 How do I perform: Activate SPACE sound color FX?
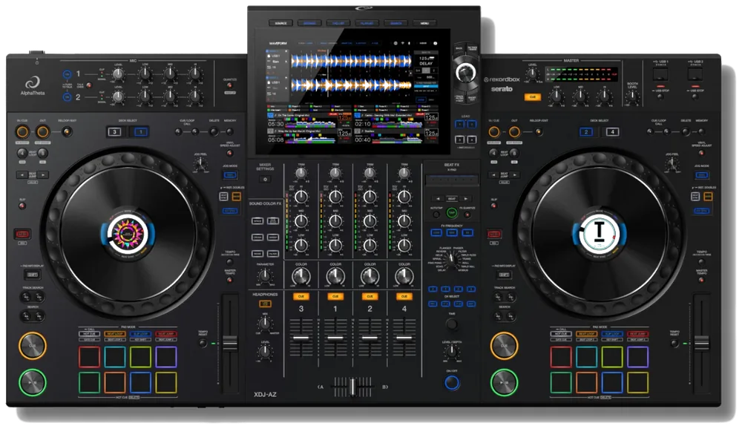click(257, 221)
